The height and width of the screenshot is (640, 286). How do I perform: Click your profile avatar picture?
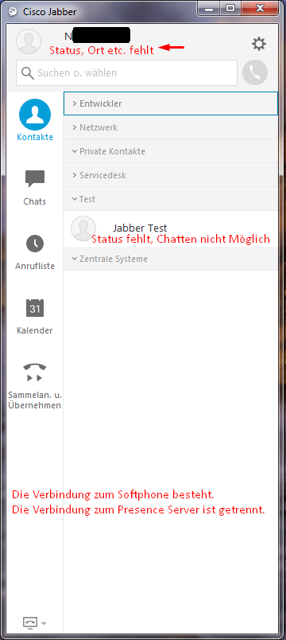pos(29,41)
